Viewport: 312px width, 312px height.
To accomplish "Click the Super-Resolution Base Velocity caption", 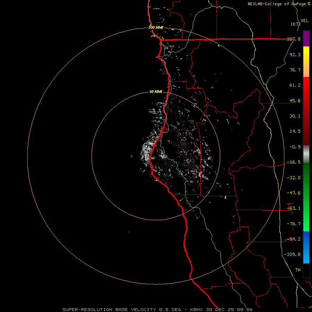I will [158, 310].
